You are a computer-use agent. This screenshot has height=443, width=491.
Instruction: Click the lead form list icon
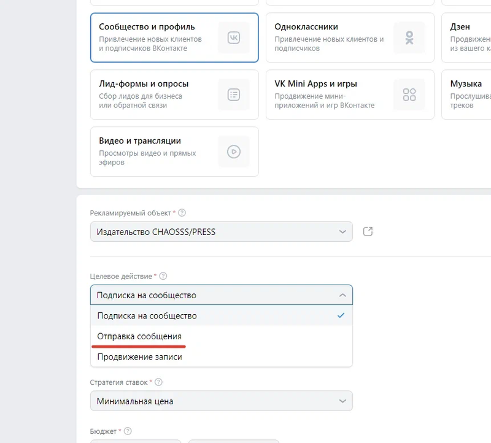pos(234,94)
